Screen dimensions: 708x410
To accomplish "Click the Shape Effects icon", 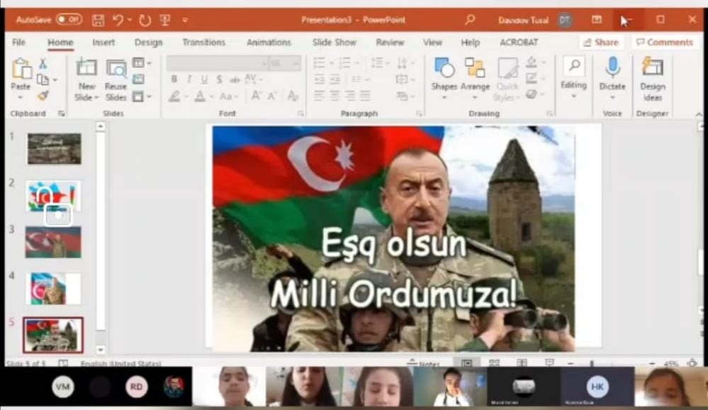I will click(532, 94).
